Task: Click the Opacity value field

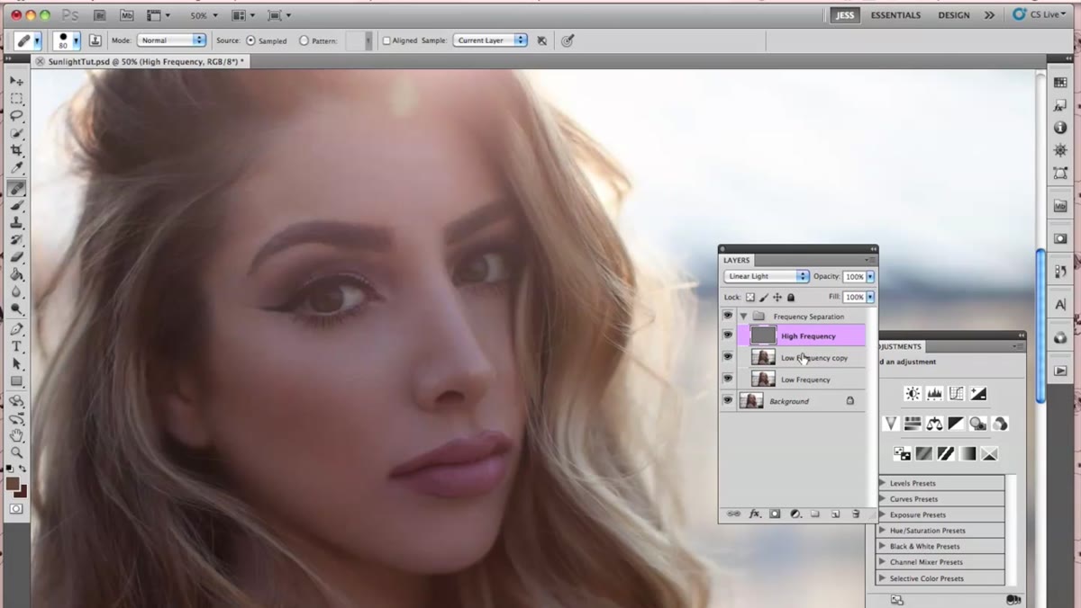Action: [x=854, y=276]
